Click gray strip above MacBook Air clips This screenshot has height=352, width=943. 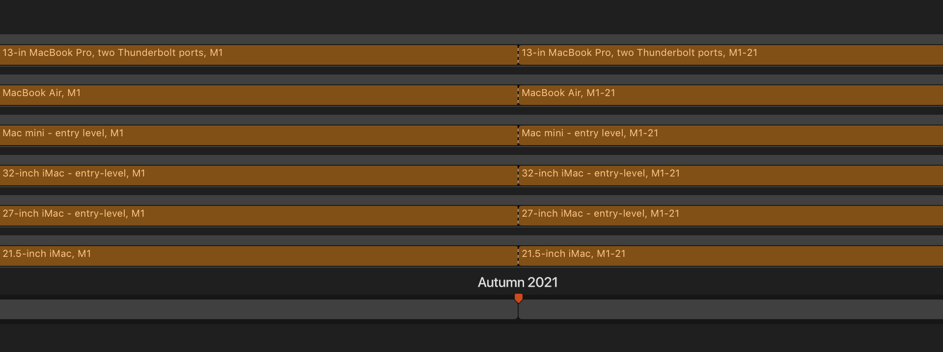pyautogui.click(x=471, y=79)
